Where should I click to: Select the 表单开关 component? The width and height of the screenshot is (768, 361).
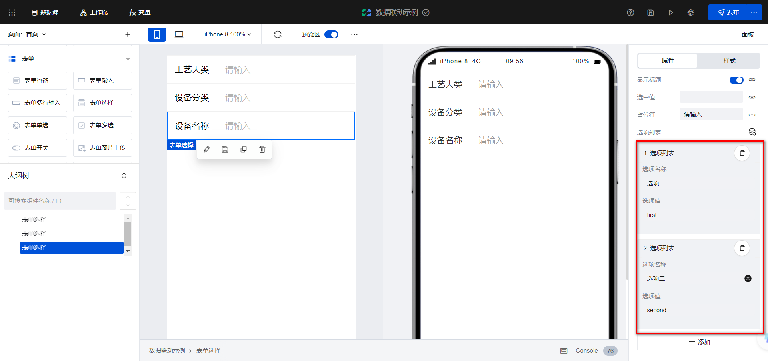click(x=38, y=148)
